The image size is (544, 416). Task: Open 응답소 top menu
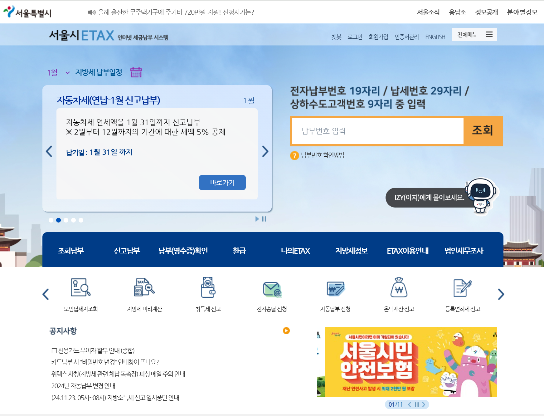457,12
